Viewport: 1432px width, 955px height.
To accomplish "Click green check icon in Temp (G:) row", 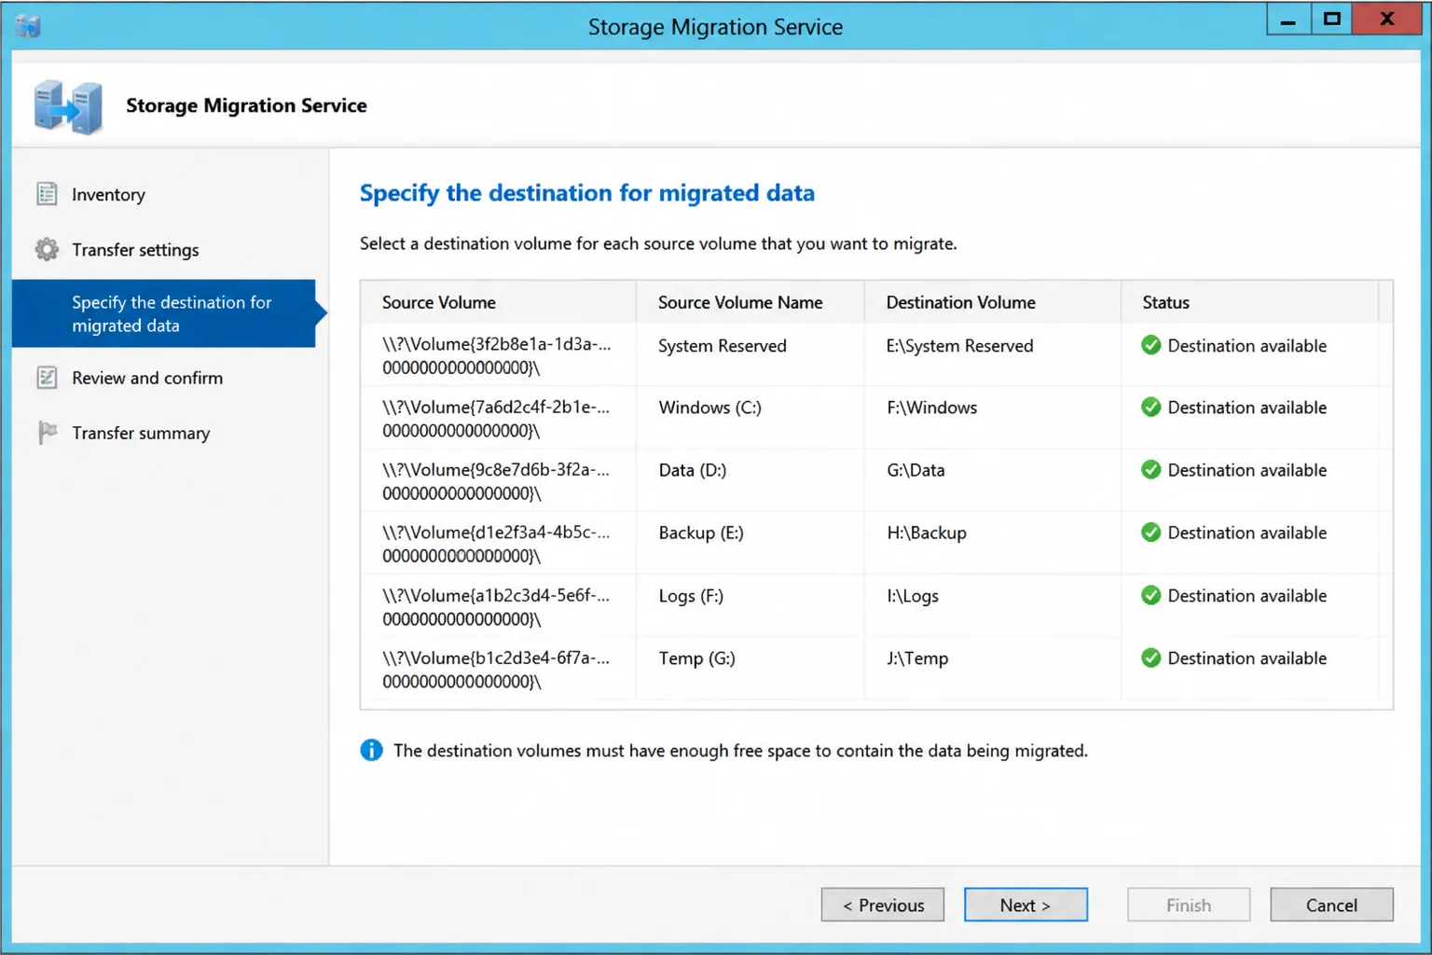I will [x=1151, y=658].
